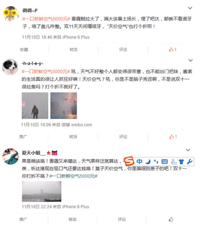Like the post by -h-a-l-e-y-

(173, 137)
